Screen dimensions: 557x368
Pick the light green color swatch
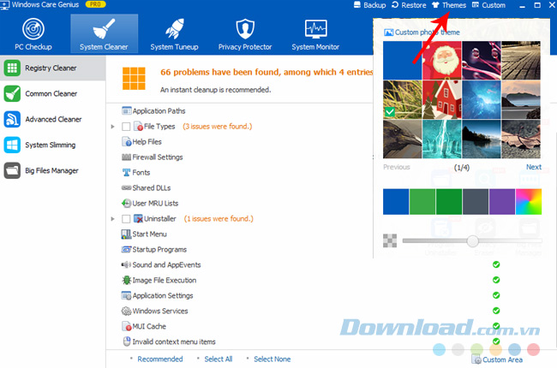point(422,202)
